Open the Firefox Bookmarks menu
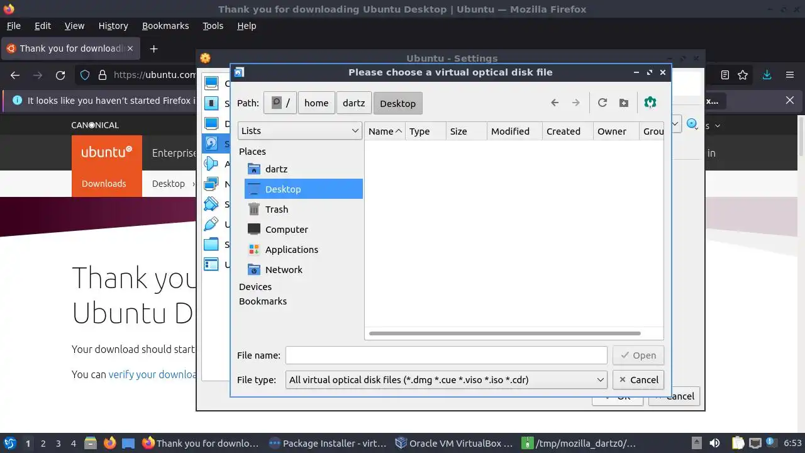The image size is (805, 453). tap(165, 26)
